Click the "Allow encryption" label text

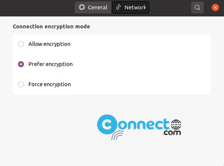[49, 44]
